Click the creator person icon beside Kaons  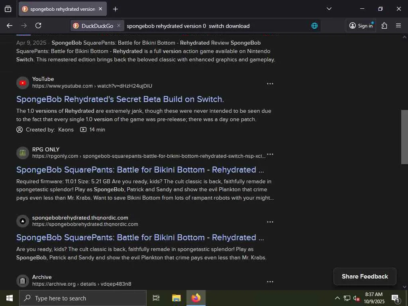(x=20, y=129)
